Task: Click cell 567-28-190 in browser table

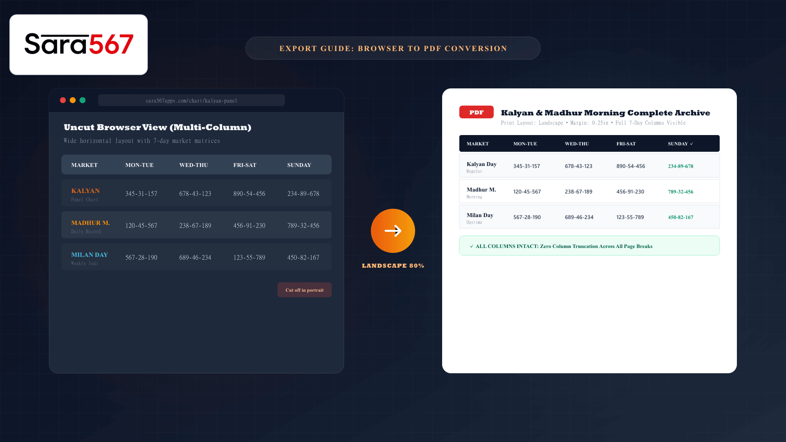Action: 141,257
